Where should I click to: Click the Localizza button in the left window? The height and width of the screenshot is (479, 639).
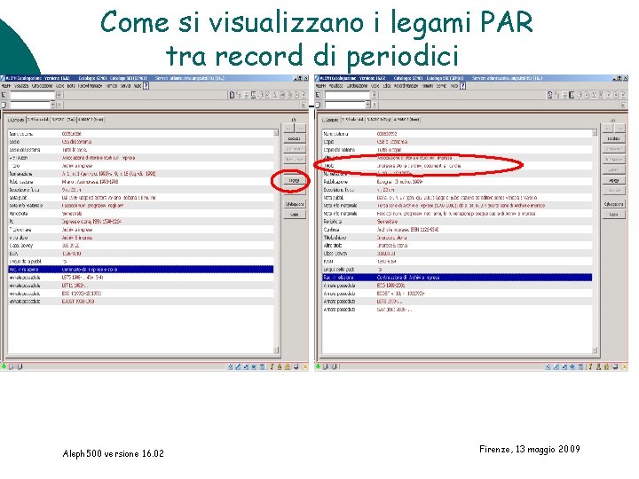pyautogui.click(x=295, y=138)
